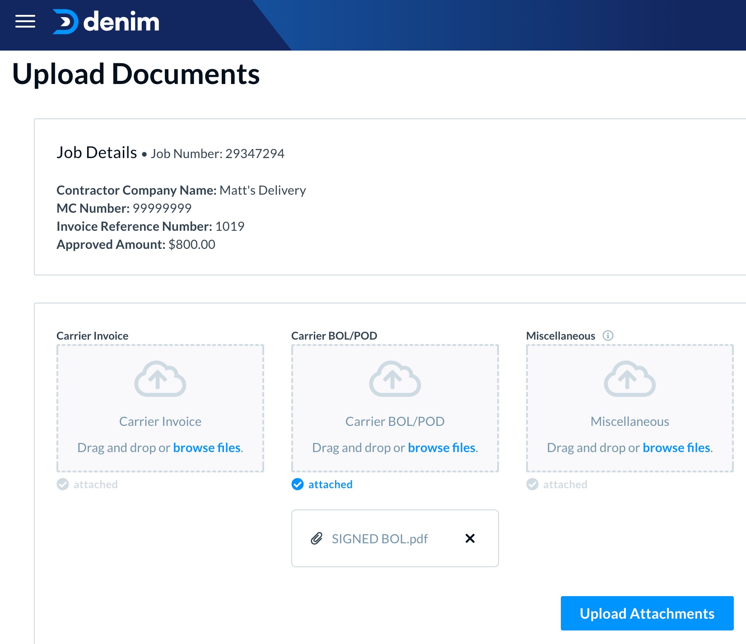This screenshot has height=644, width=746.
Task: Open the hamburger navigation menu
Action: (25, 21)
